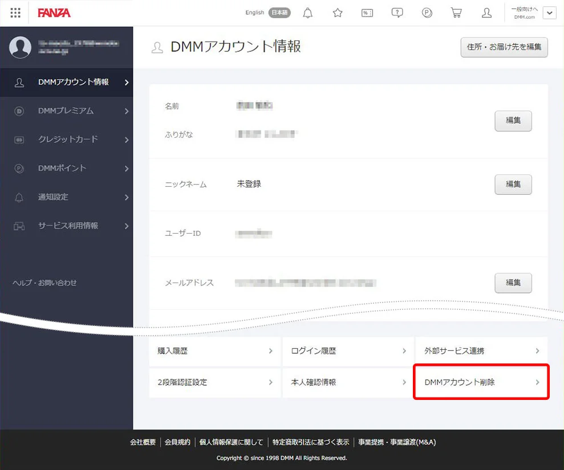Open 2段階認証設定 link
This screenshot has height=470, width=564.
(215, 382)
